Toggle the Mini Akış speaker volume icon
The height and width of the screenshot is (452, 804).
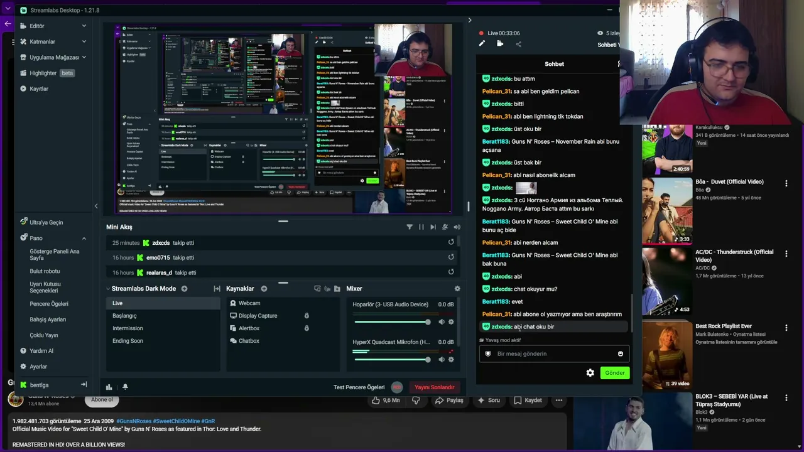click(457, 227)
